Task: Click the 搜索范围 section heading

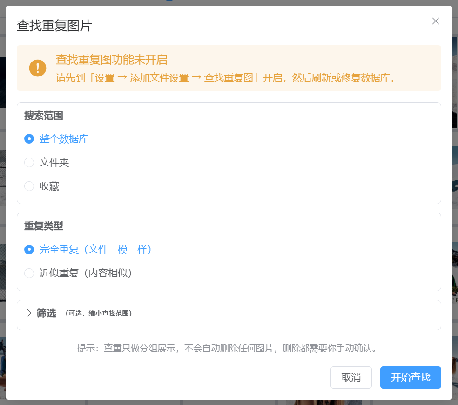Action: point(44,116)
